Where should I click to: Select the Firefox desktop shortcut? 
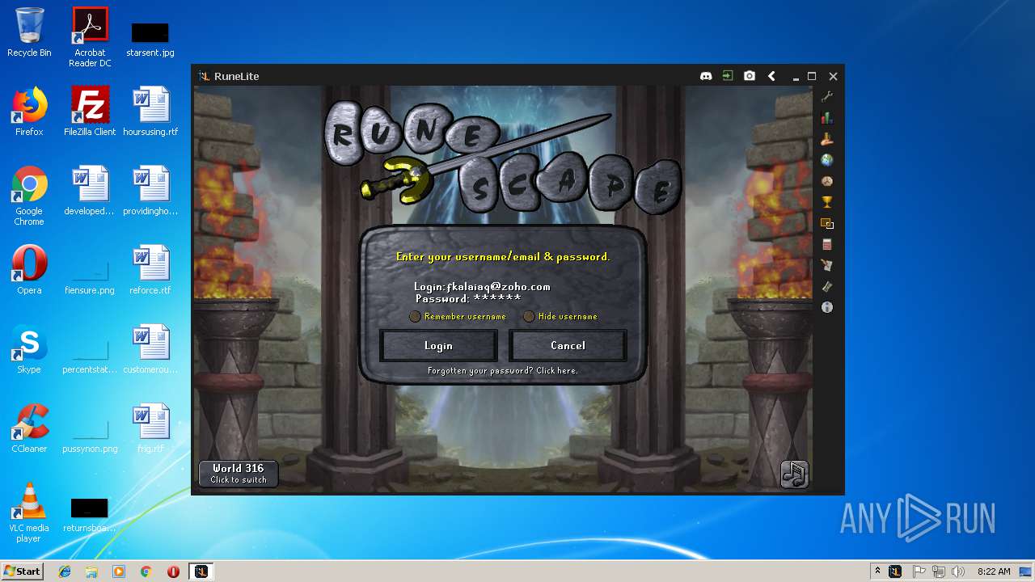click(29, 112)
